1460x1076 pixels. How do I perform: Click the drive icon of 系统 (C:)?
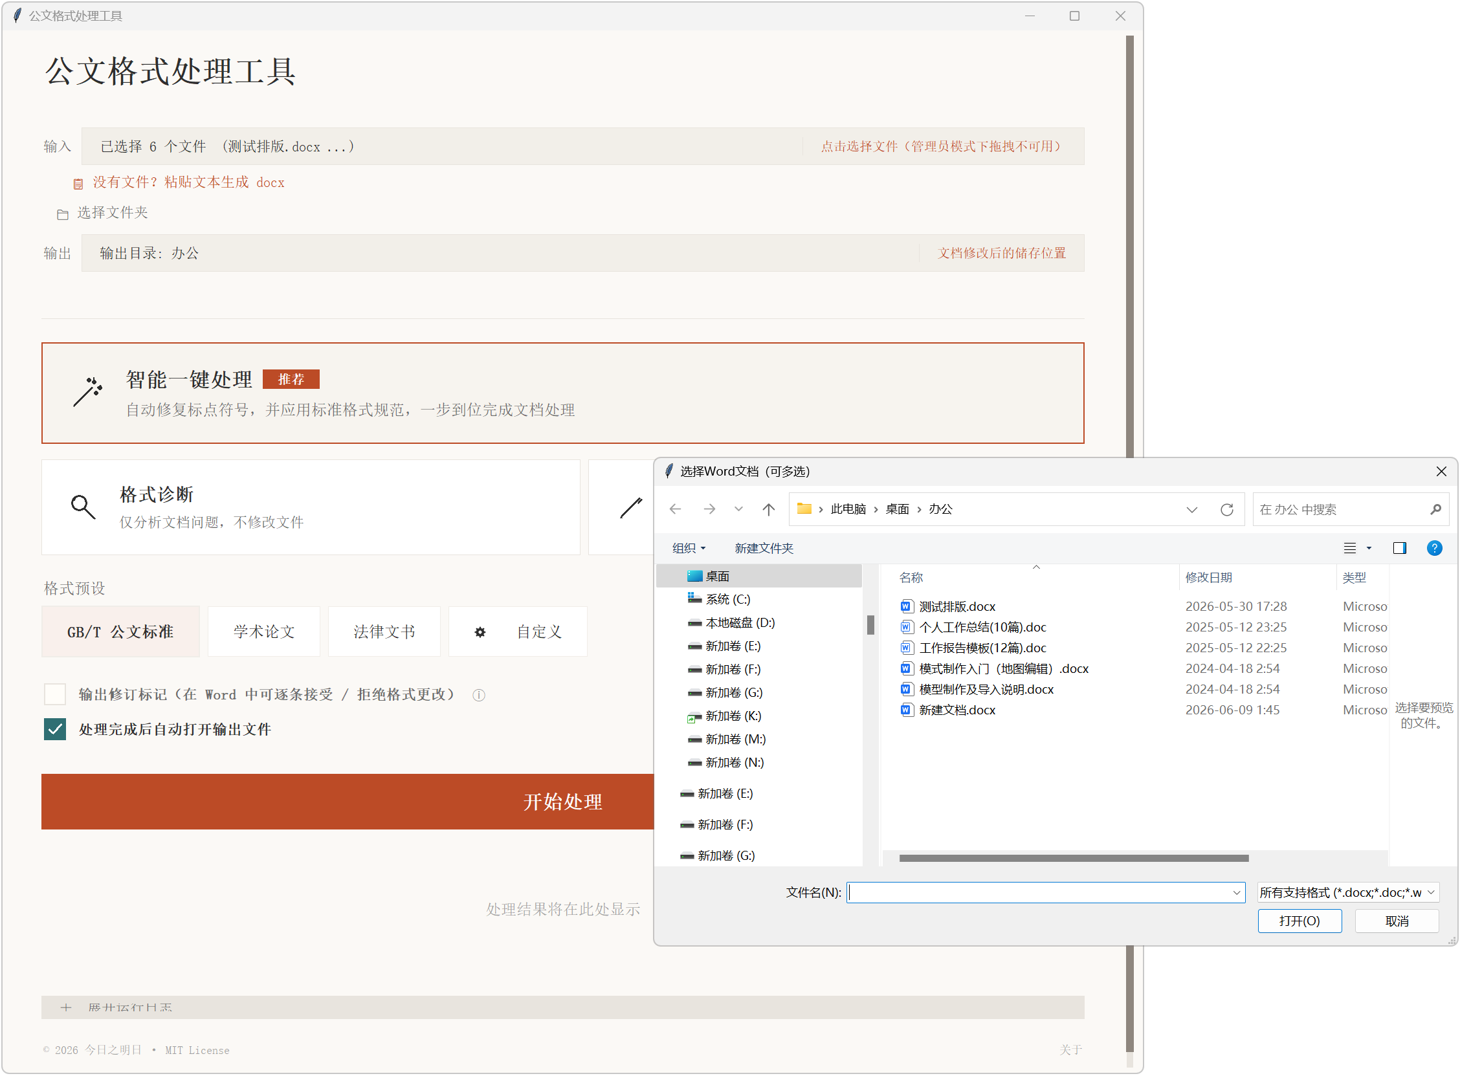coord(694,598)
